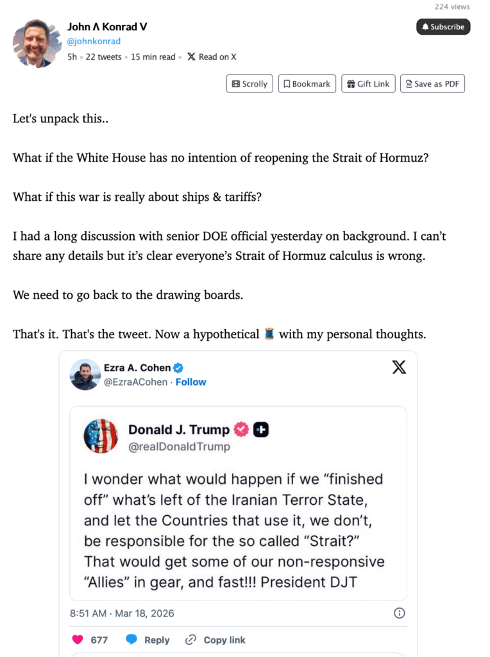Click the Read on X link
The image size is (490, 657).
pyautogui.click(x=212, y=57)
